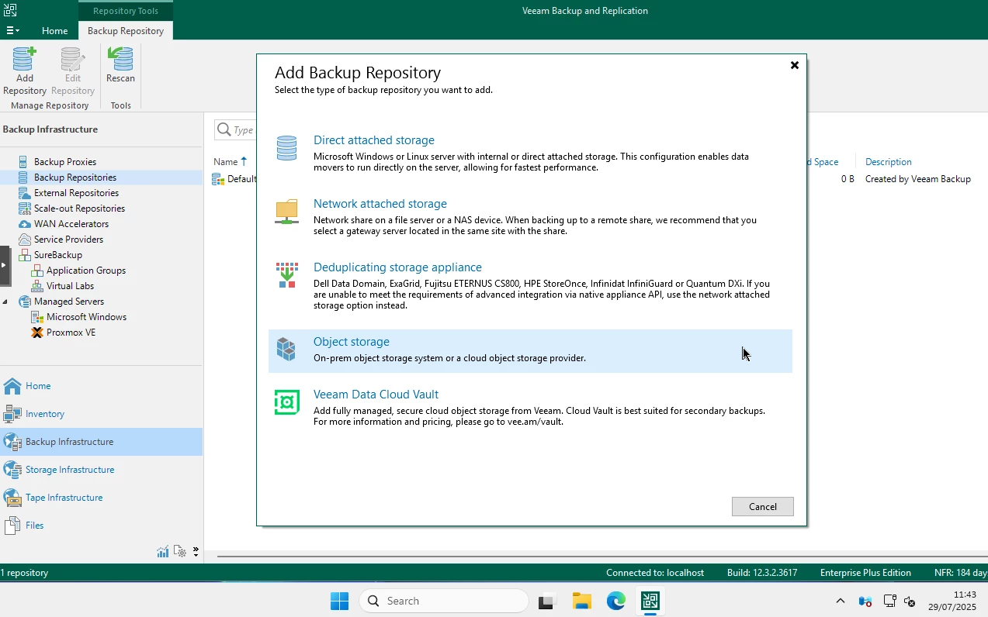
Task: Click the dark arrow handle on the left edge
Action: point(4,266)
